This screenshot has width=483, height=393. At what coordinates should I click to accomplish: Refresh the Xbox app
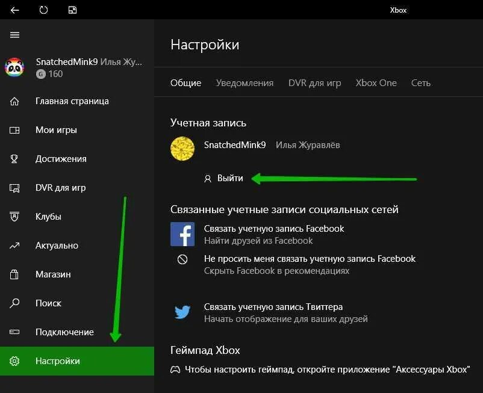tap(43, 10)
